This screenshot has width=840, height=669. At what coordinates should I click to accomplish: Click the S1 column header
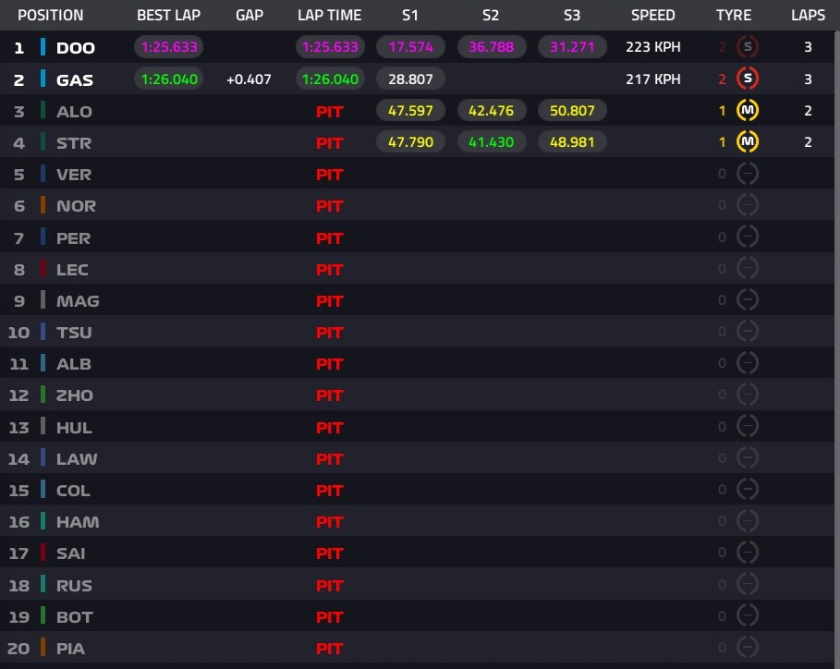[410, 15]
